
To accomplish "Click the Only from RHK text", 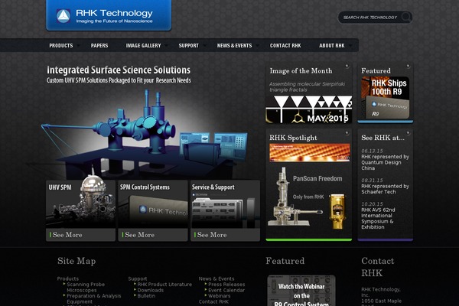I will [308, 197].
